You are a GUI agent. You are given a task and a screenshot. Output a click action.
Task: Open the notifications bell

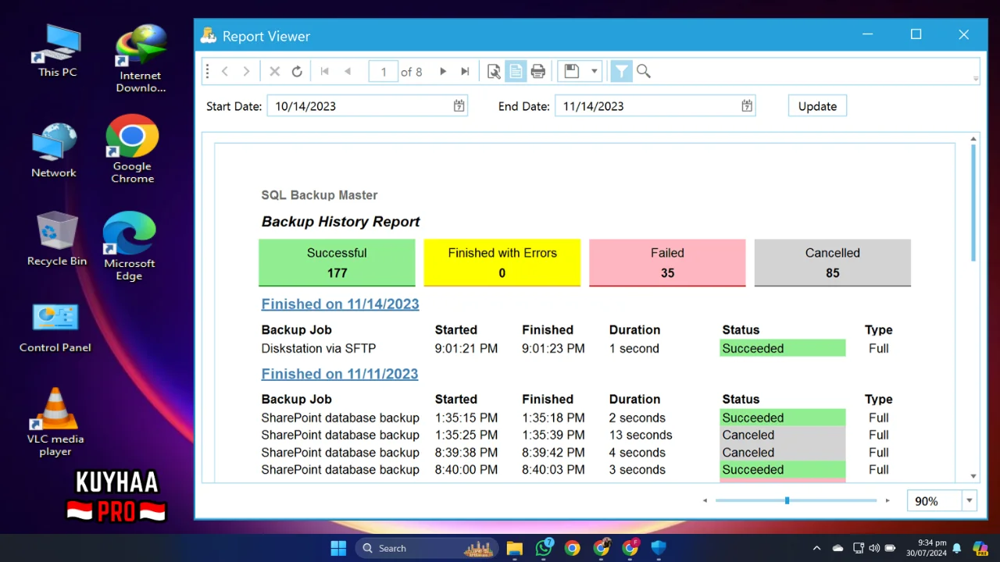click(x=956, y=548)
